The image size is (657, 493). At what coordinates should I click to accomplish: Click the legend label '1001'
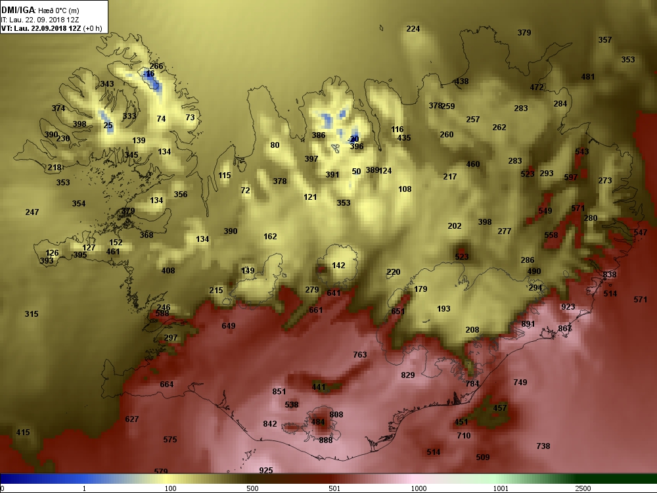pyautogui.click(x=501, y=488)
